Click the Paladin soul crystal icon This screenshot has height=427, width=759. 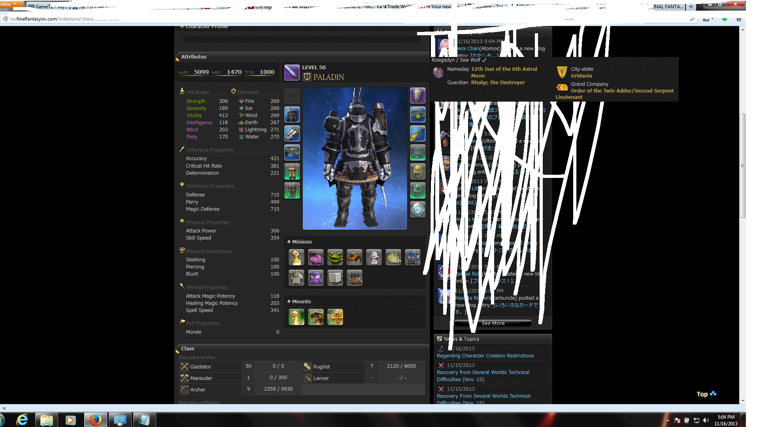pos(417,210)
